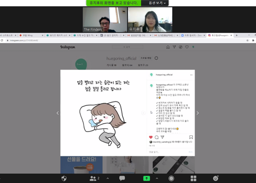Reload the Instagram page
256x183 pixels.
pos(2,40)
